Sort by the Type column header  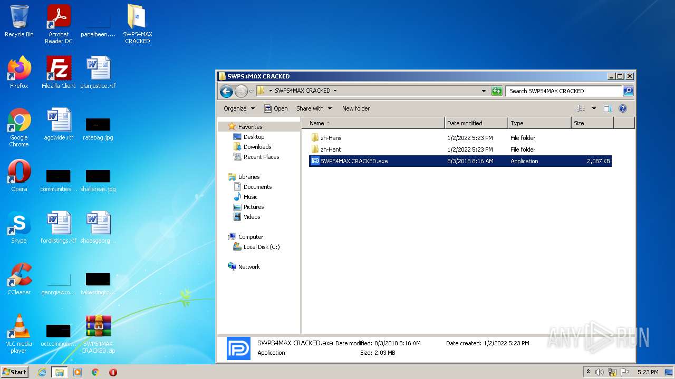pos(539,123)
